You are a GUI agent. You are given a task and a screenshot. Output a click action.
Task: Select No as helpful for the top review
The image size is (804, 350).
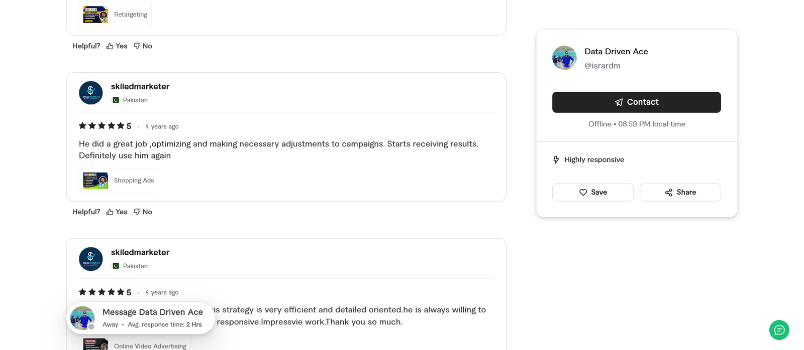pyautogui.click(x=147, y=45)
